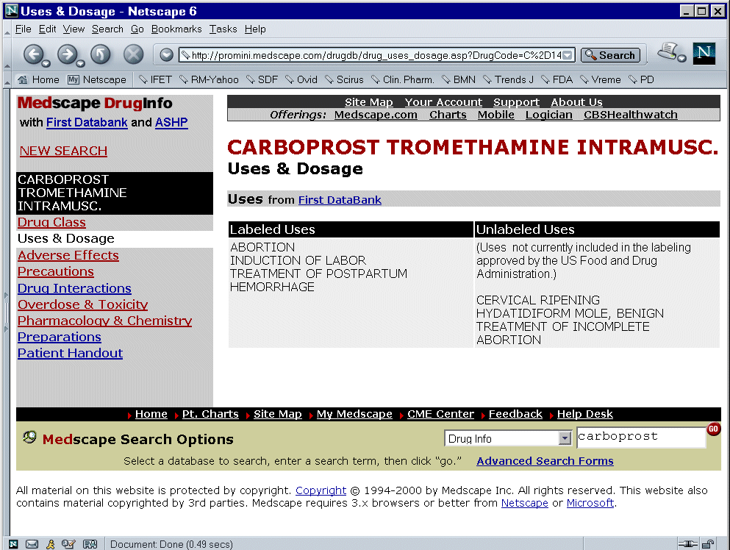Screen dimensions: 730x550
Task: Open the First DataBank link beside Uses
Action: (x=340, y=200)
